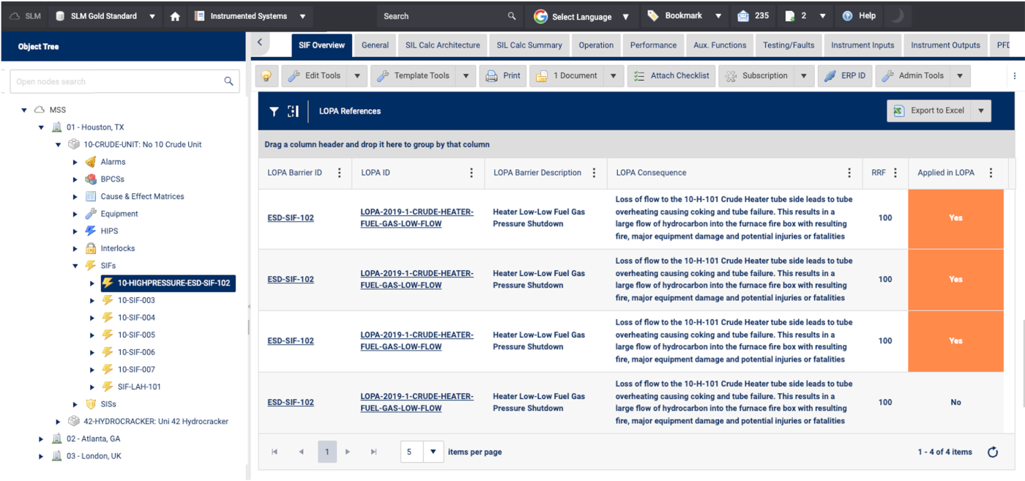Click the Attach Checklist button
1025x481 pixels.
[671, 75]
